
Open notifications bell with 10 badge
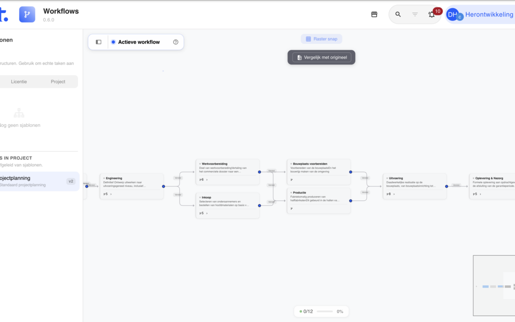coord(432,14)
